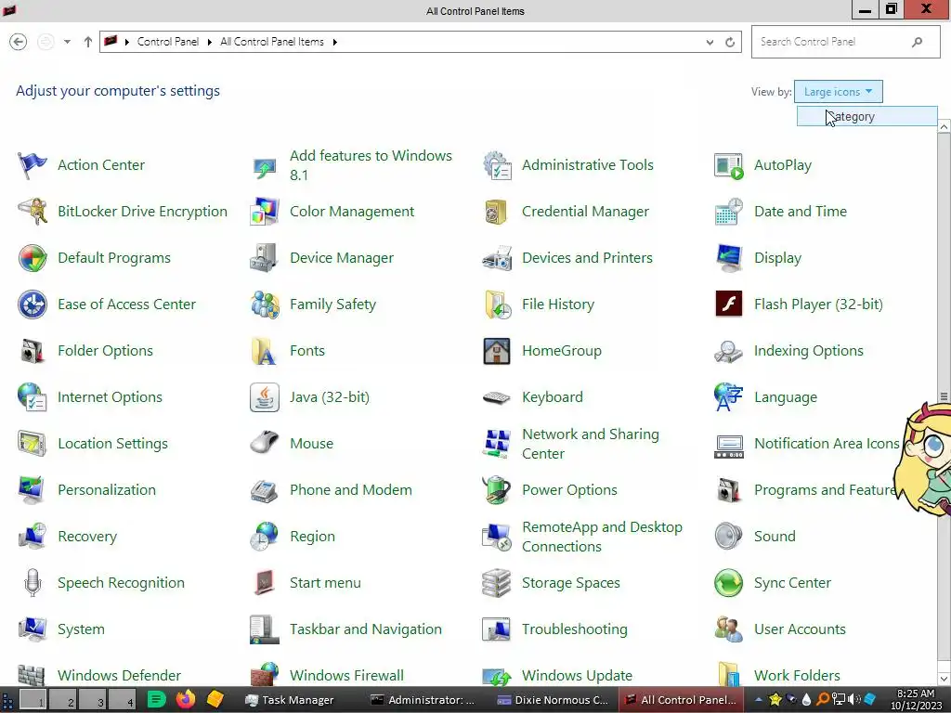The image size is (951, 713).
Task: Expand the chevron after Control Panel breadcrumb
Action: pyautogui.click(x=210, y=42)
